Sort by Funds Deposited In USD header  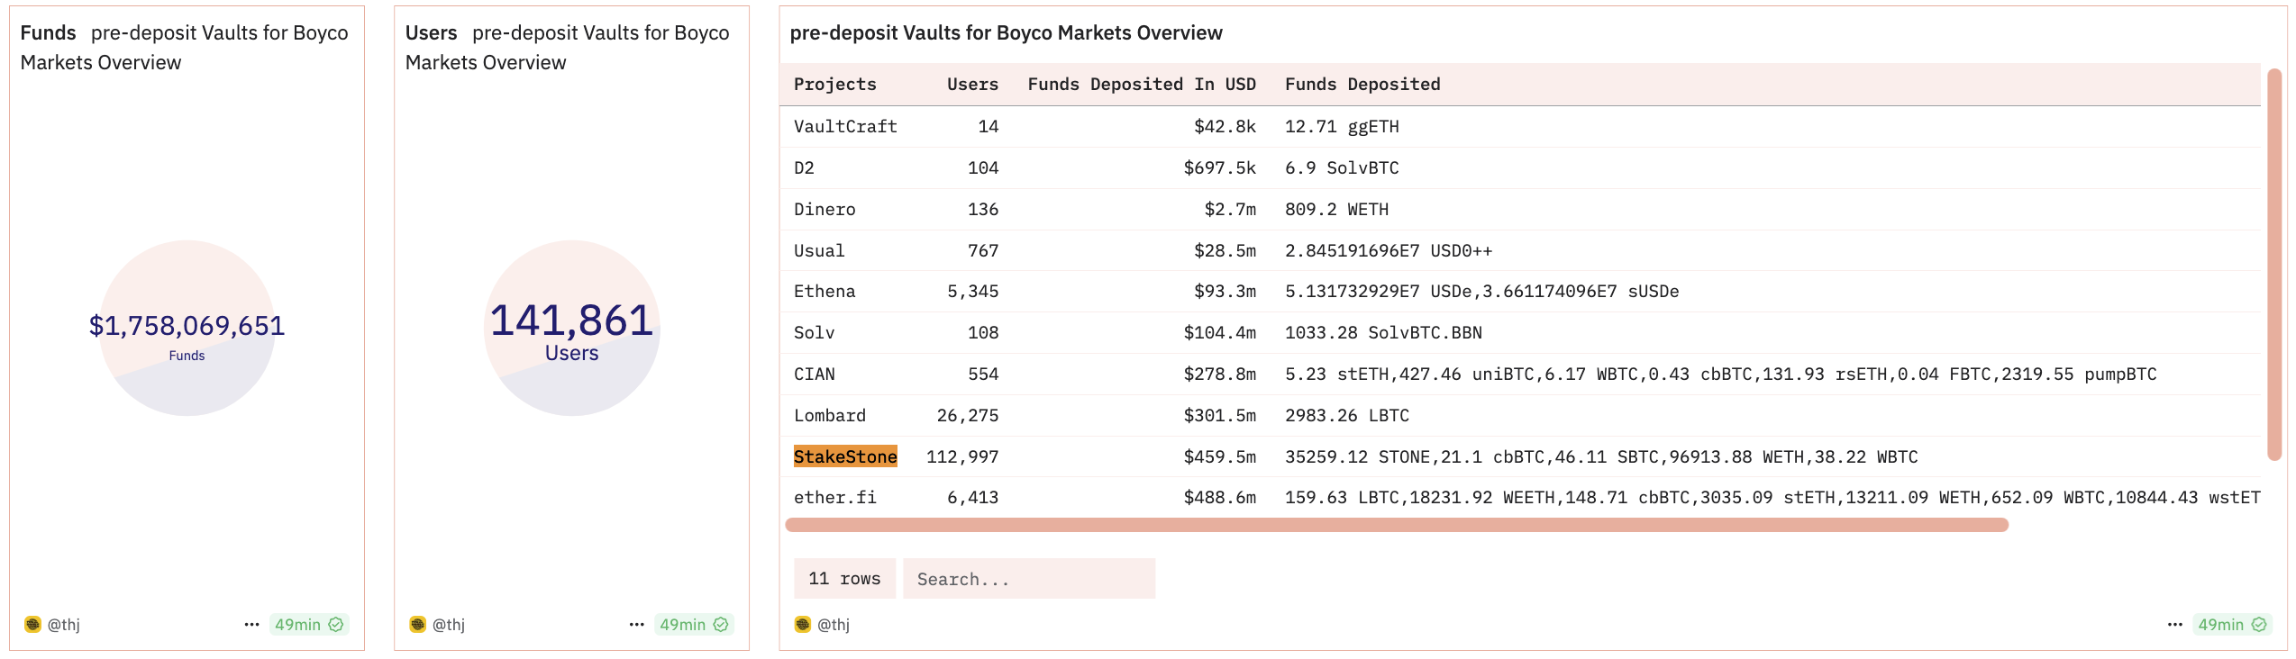point(1142,84)
